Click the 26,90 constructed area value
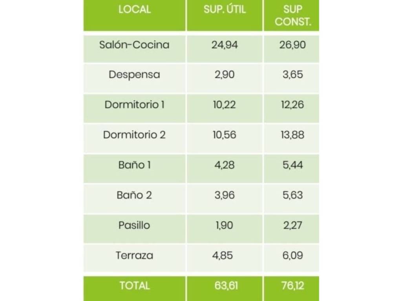402x301 pixels. [292, 45]
